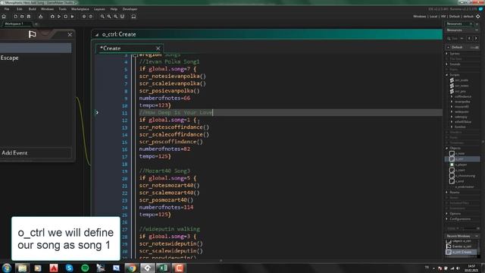Open Tools menu

[62, 9]
